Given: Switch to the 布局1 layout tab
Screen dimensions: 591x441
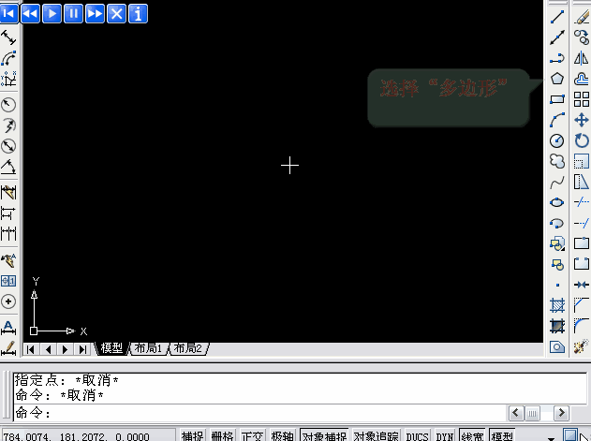Looking at the screenshot, I should tap(148, 348).
